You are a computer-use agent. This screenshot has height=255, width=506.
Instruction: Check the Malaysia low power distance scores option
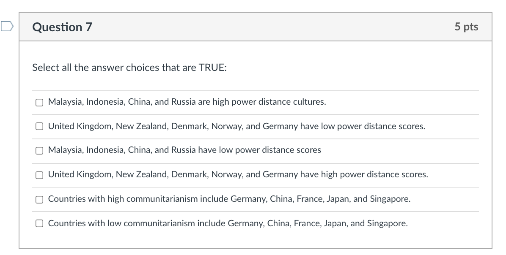pyautogui.click(x=39, y=150)
